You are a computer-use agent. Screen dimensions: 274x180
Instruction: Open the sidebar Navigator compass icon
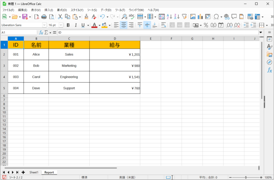(269, 62)
